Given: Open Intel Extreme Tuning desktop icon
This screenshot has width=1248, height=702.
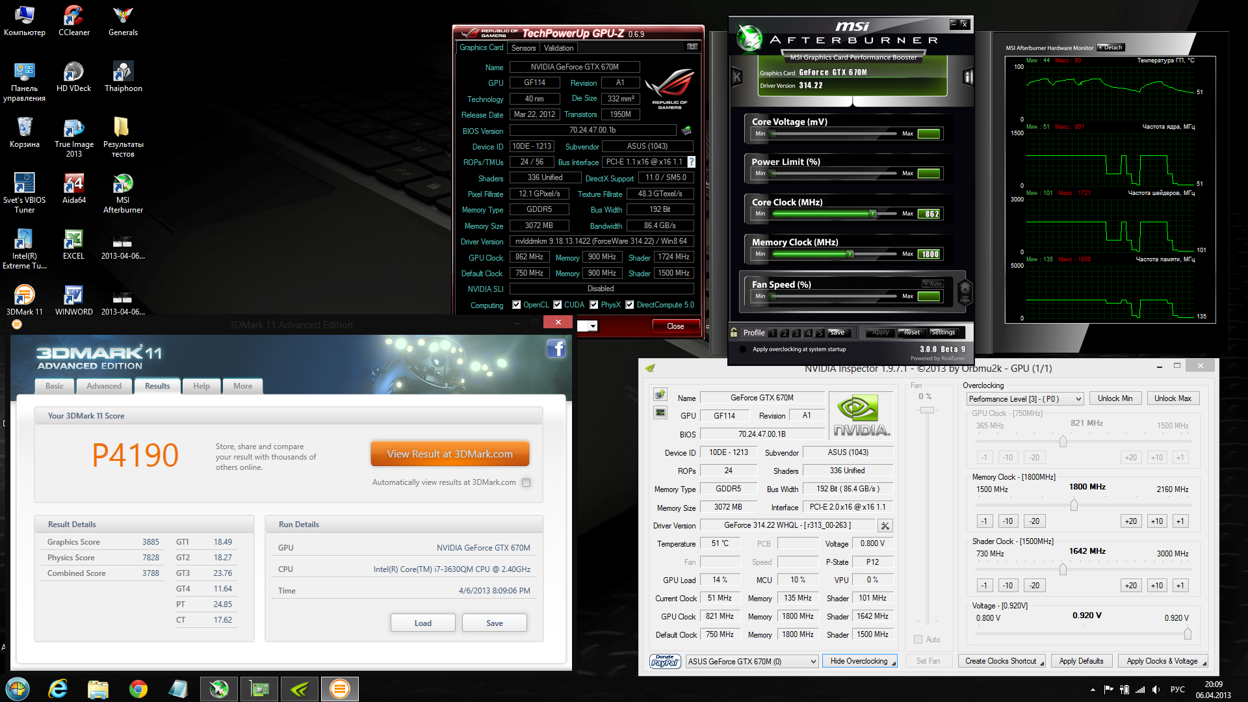Looking at the screenshot, I should (x=24, y=249).
